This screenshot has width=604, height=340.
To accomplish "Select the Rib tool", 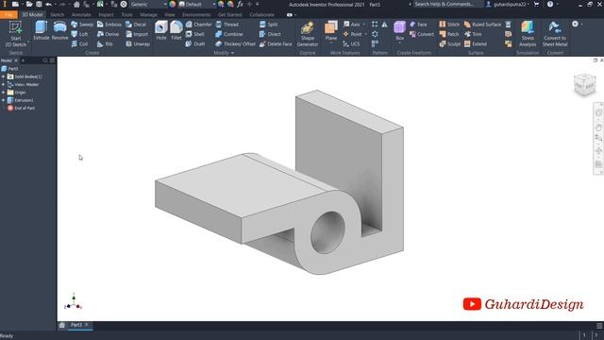I will (105, 44).
